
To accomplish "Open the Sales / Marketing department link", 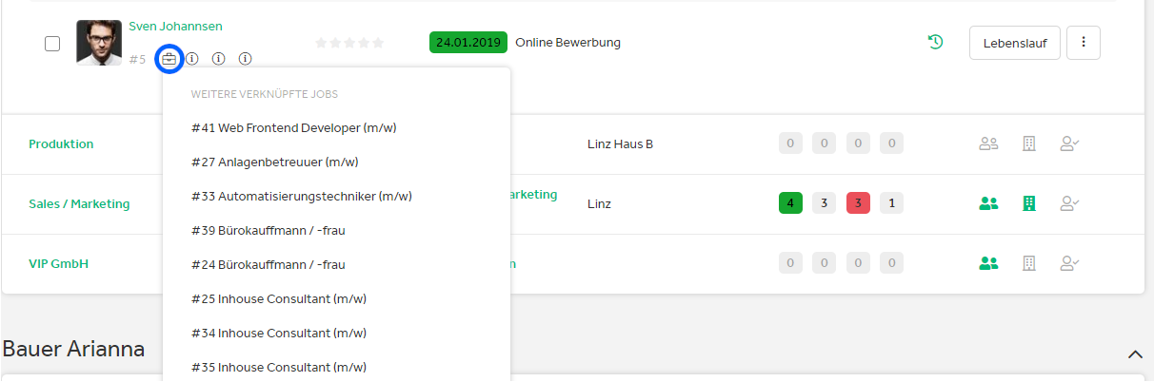I will (79, 203).
